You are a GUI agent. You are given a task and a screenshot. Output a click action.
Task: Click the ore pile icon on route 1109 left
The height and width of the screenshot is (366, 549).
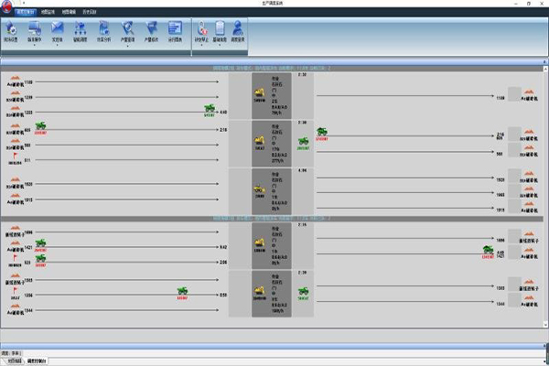point(16,78)
